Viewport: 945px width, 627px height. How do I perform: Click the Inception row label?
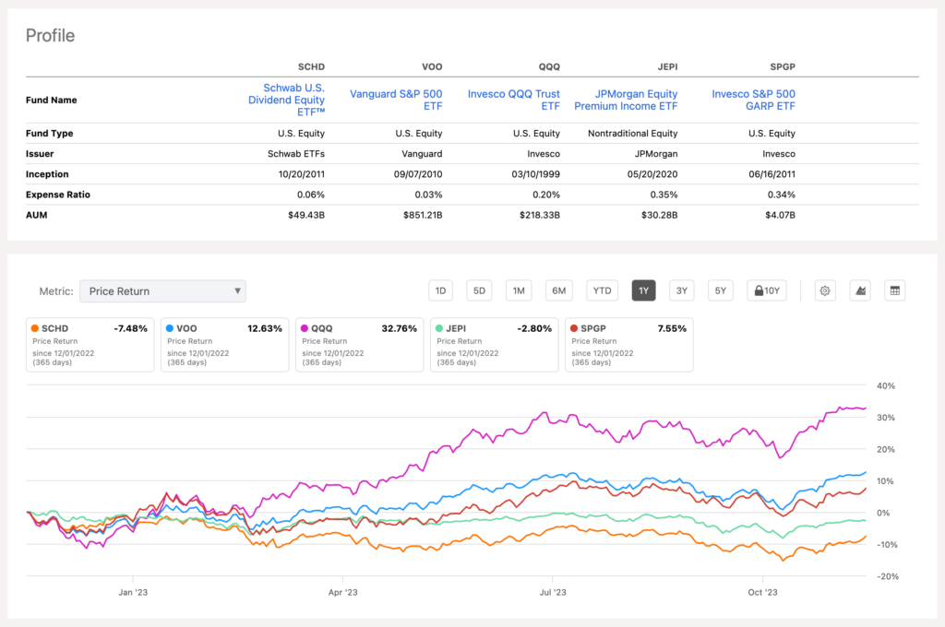coord(47,174)
